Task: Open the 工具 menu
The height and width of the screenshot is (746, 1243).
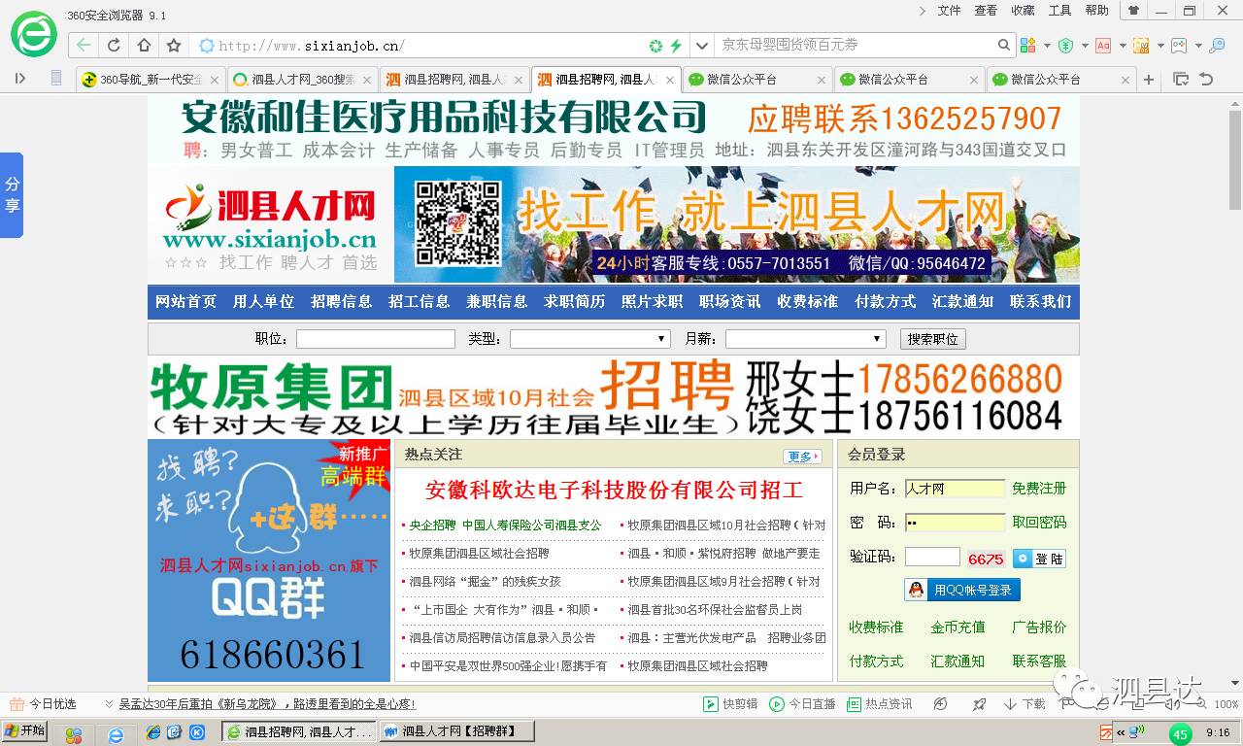Action: 1059,11
